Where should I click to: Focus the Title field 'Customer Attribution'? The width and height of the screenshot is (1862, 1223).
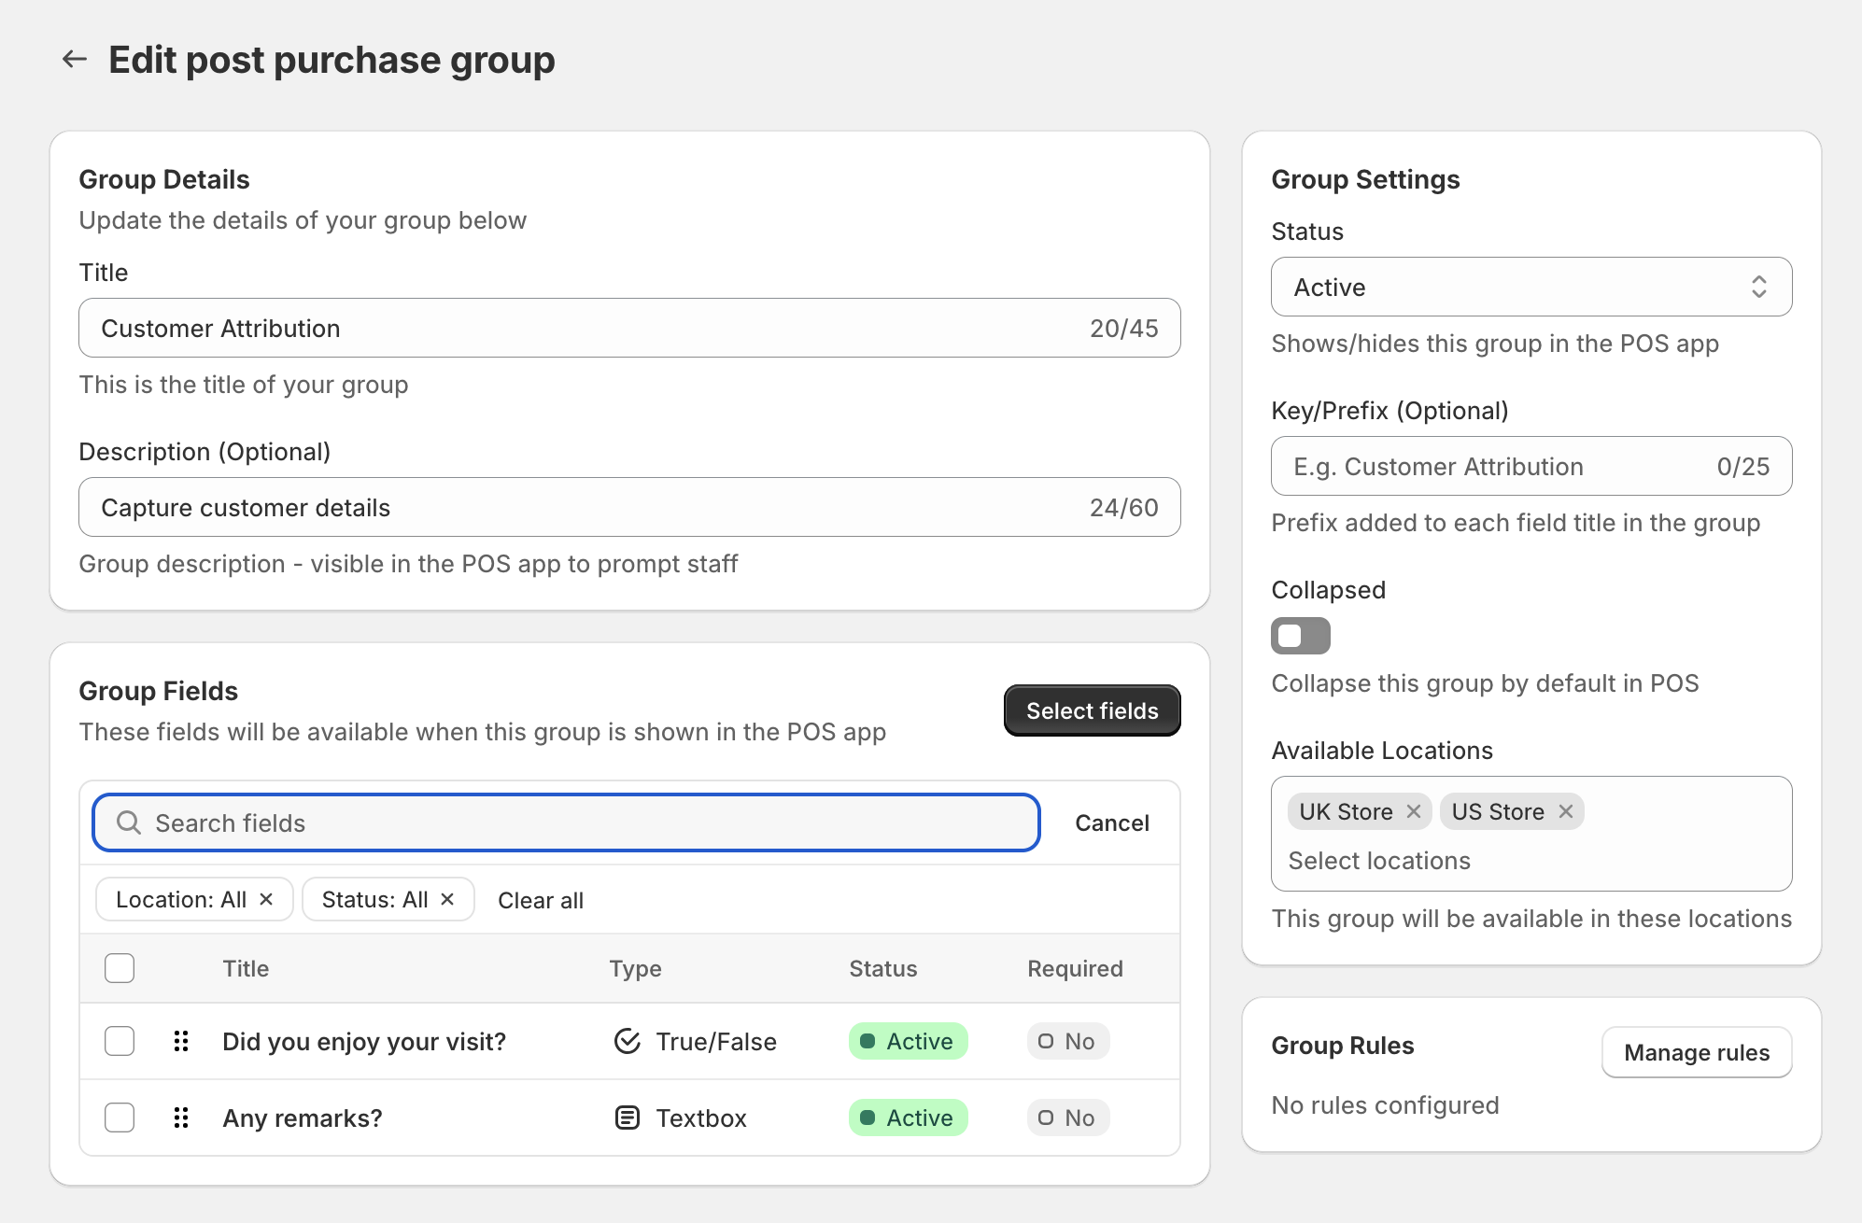[x=629, y=328]
